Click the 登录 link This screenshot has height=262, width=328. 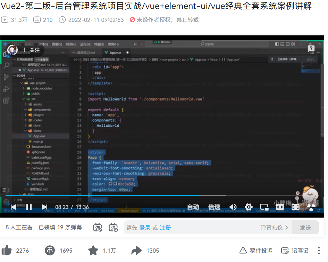point(145,228)
